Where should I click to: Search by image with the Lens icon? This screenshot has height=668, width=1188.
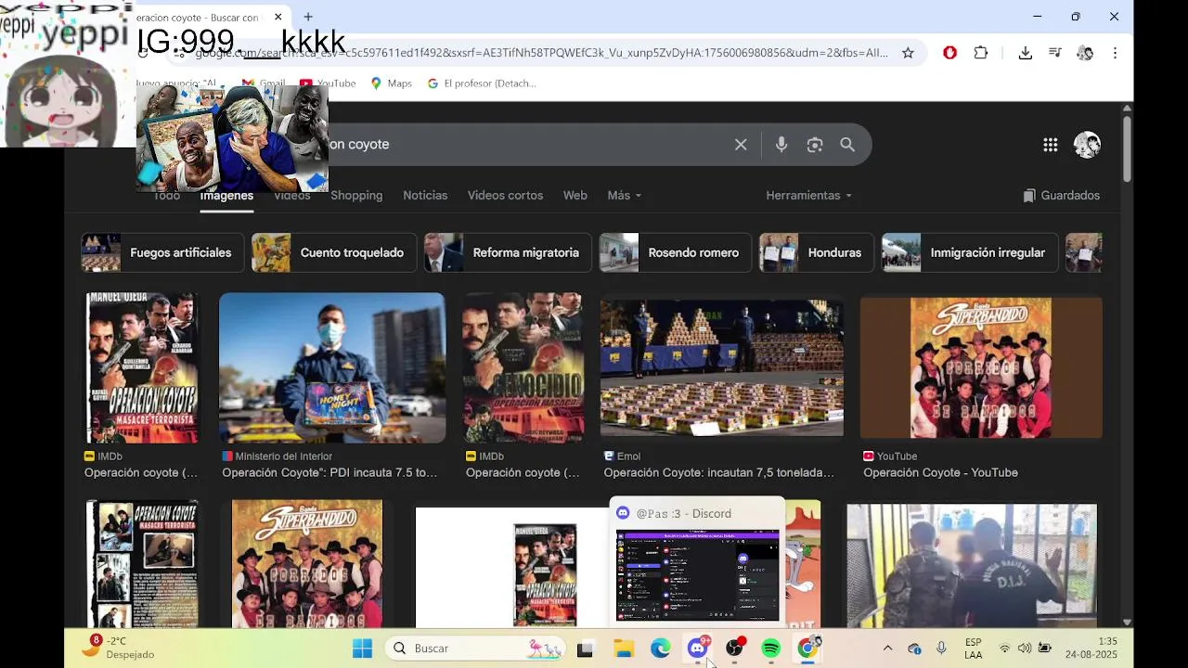tap(815, 145)
